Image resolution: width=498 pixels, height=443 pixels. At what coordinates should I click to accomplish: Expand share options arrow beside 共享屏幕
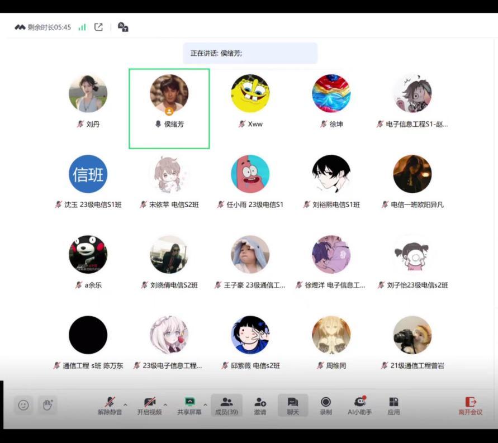click(205, 404)
